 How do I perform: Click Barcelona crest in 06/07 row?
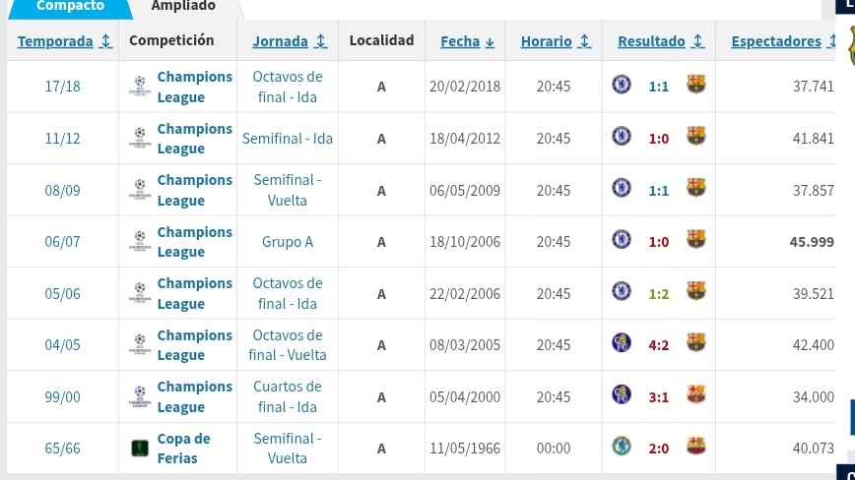click(x=695, y=239)
